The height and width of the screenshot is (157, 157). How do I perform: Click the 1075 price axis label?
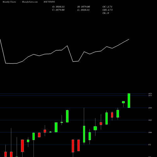[x=150, y=95]
